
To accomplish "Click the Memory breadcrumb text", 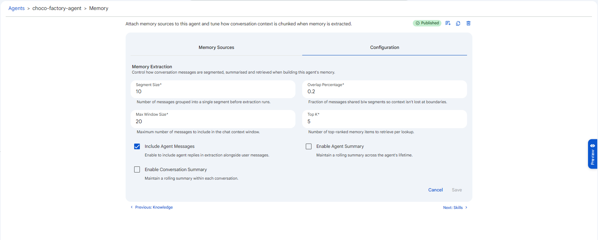I will [x=99, y=8].
